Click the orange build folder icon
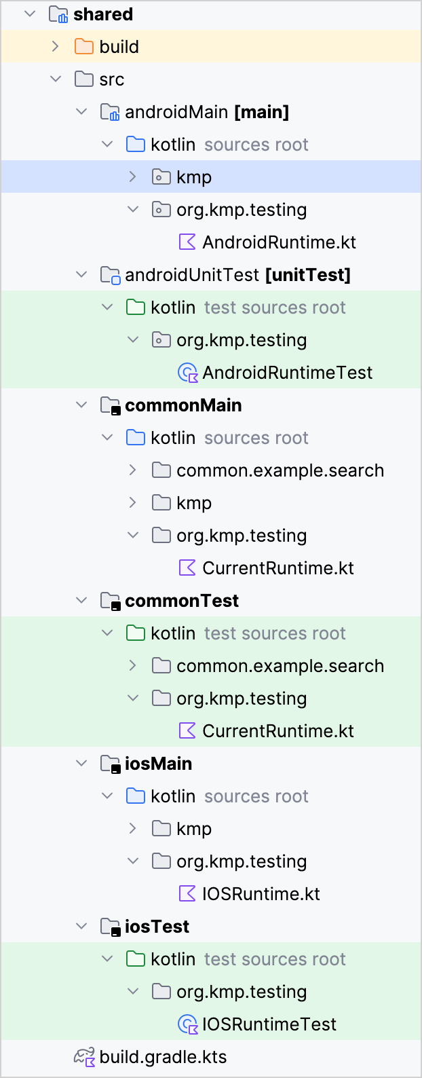 [x=83, y=47]
